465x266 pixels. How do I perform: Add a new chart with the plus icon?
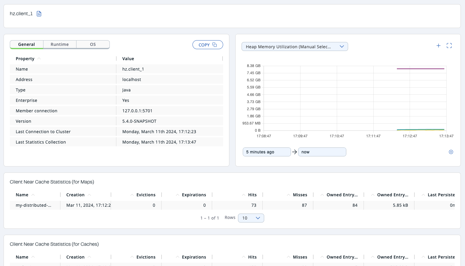tap(438, 46)
